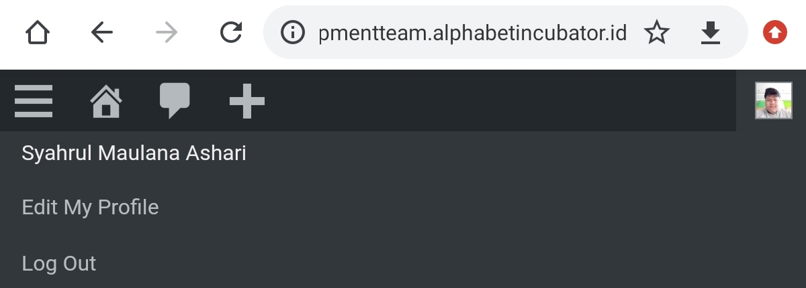Click the user avatar photo
This screenshot has width=806, height=288.
[x=773, y=101]
